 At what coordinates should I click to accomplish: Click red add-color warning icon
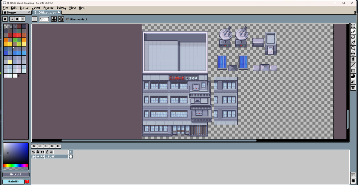tap(27, 181)
